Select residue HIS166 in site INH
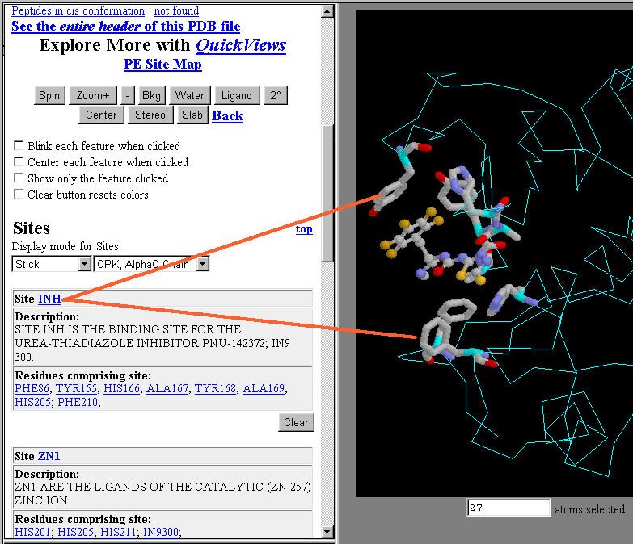The height and width of the screenshot is (544, 633). click(x=121, y=388)
